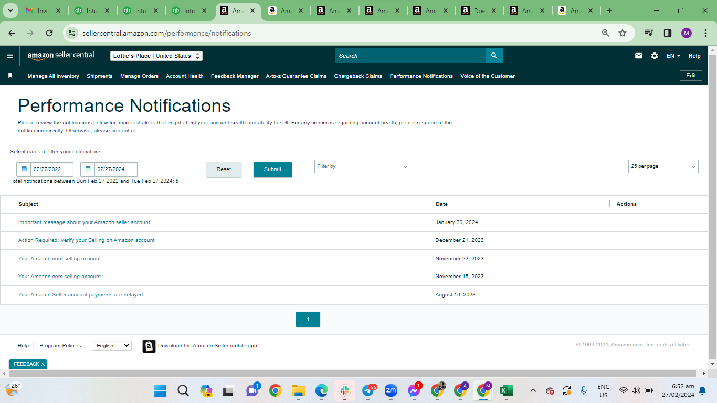This screenshot has height=403, width=717.
Task: Click the Windows Start button
Action: tap(160, 390)
